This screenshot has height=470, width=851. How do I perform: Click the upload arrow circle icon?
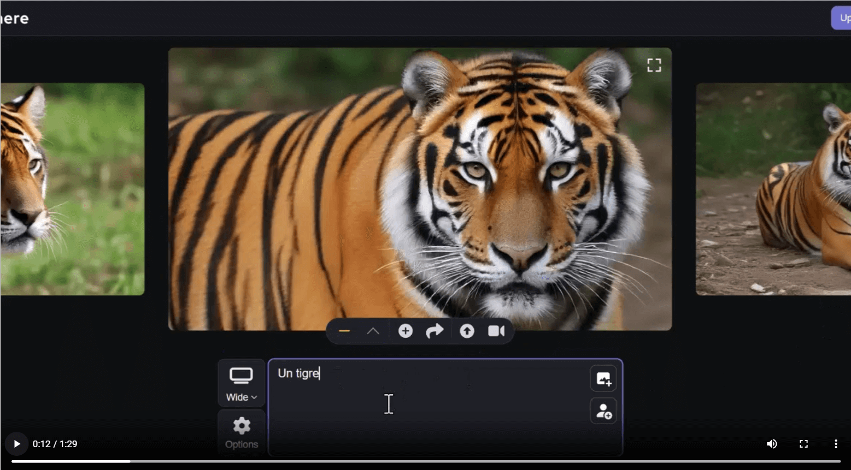point(467,331)
